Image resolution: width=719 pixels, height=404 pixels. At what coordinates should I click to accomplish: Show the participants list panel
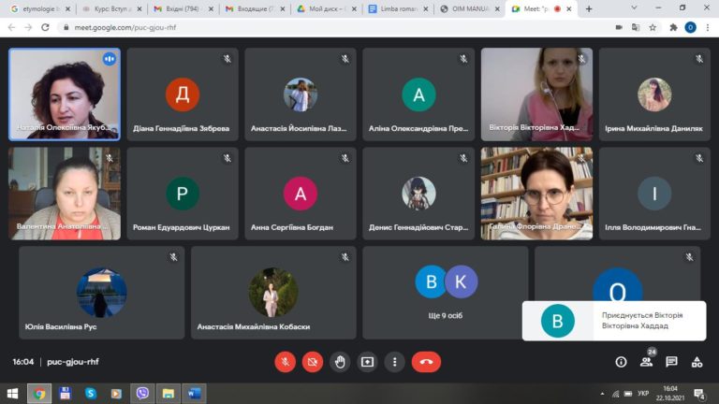tap(646, 362)
